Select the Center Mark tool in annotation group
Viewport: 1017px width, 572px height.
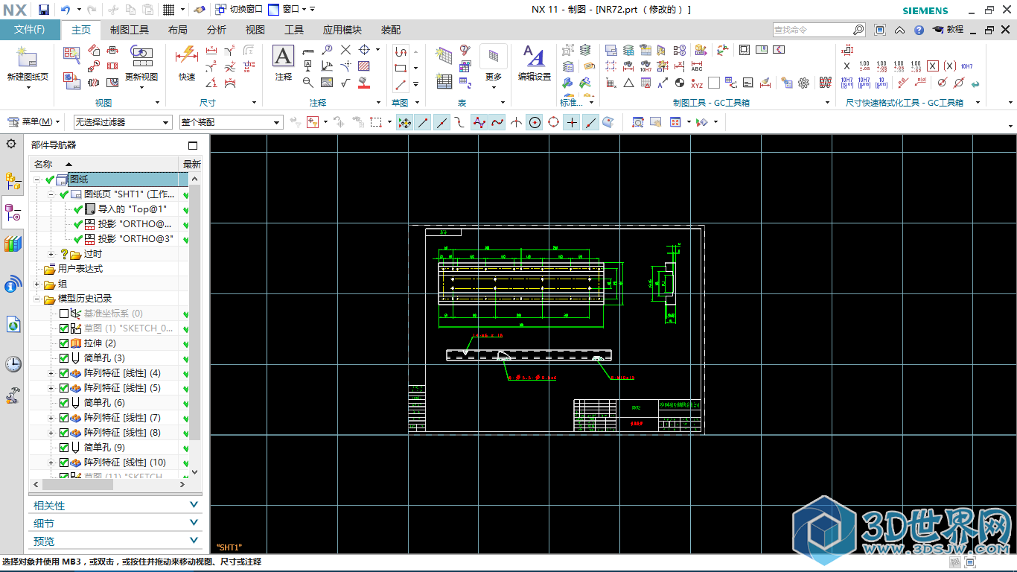(x=365, y=50)
